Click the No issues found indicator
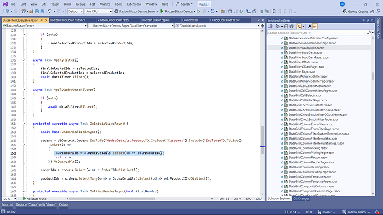Screen dimensions: 383x215 pyautogui.click(x=34, y=199)
